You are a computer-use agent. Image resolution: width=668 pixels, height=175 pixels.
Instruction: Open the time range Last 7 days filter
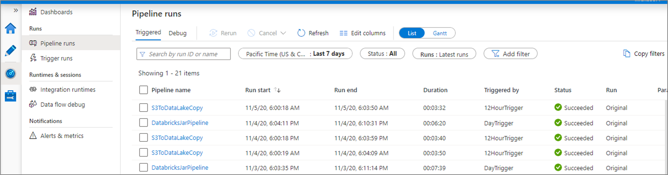[x=295, y=54]
